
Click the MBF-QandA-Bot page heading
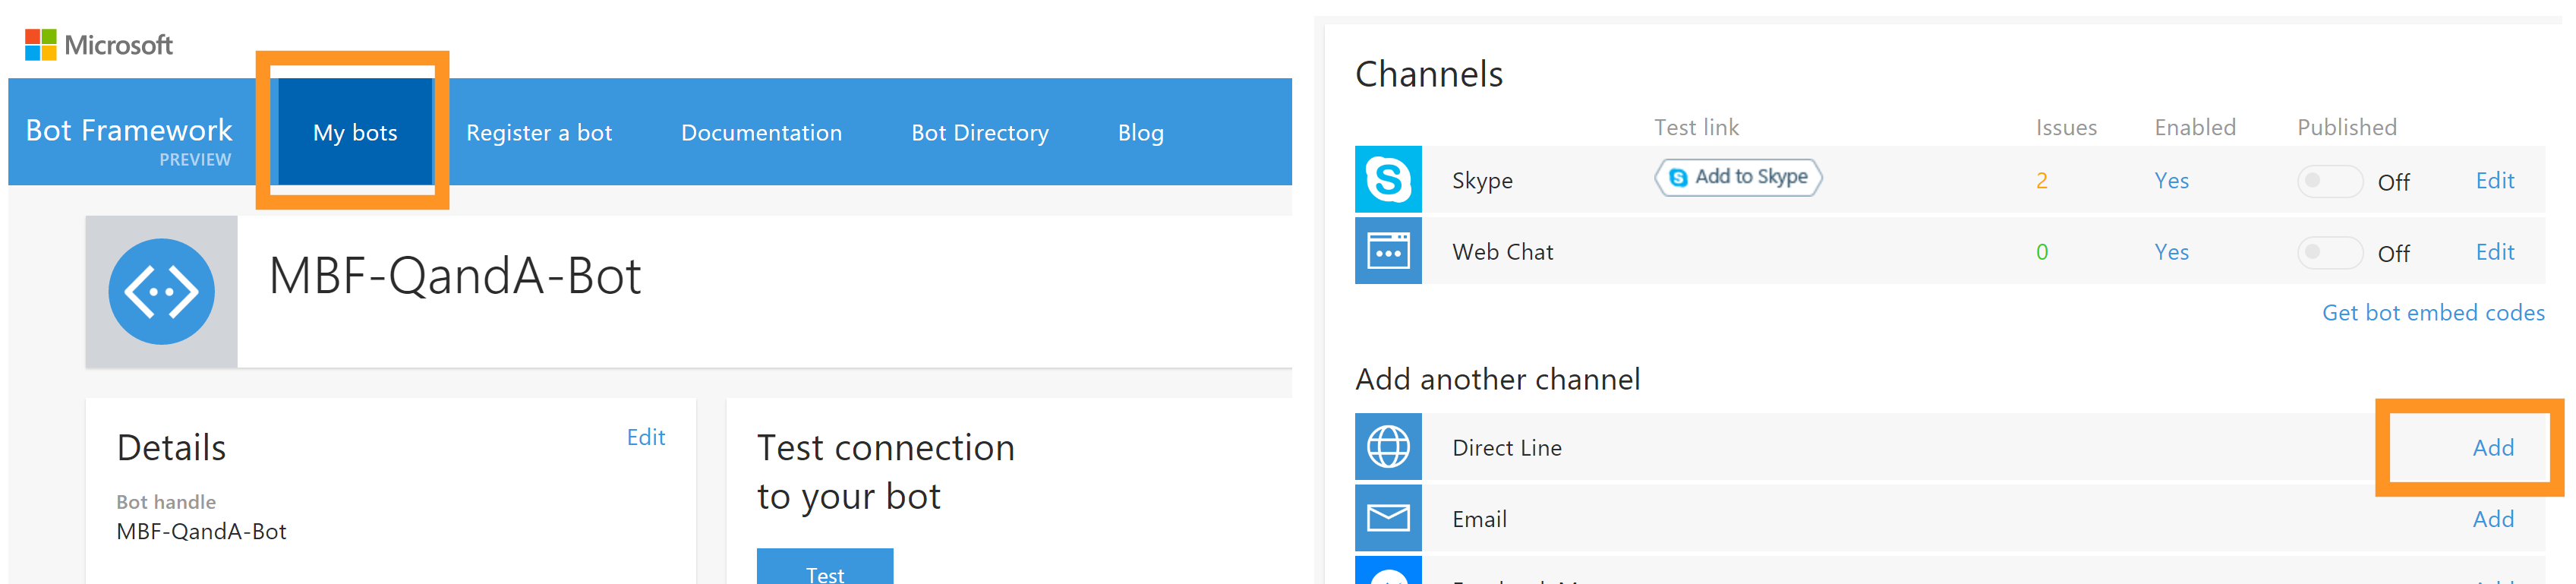[x=455, y=275]
